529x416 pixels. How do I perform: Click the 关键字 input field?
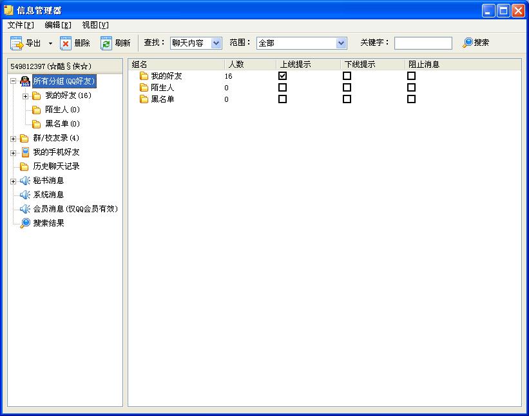[423, 43]
